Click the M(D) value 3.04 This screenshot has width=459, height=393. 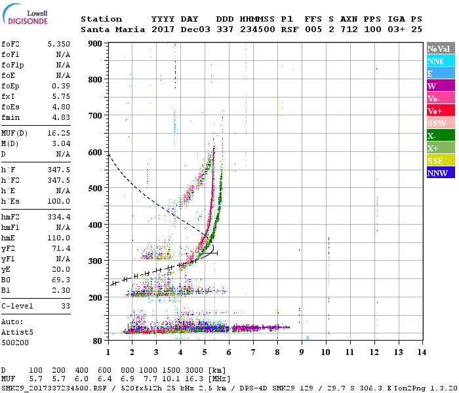(61, 144)
